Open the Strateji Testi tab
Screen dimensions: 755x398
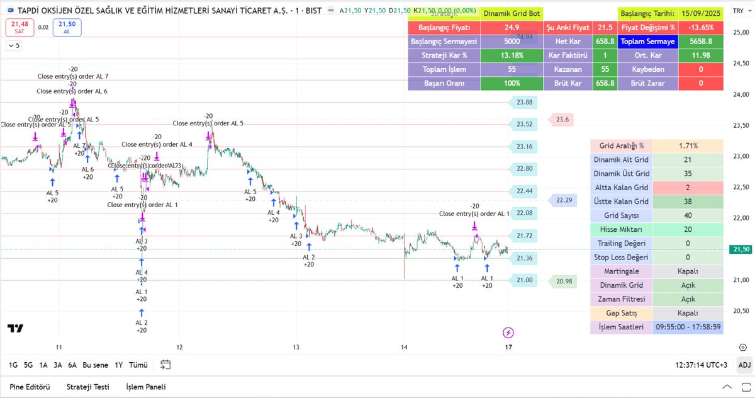pos(88,387)
